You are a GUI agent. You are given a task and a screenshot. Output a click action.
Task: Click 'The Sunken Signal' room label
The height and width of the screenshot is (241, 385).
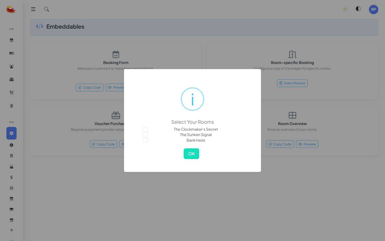(x=196, y=135)
